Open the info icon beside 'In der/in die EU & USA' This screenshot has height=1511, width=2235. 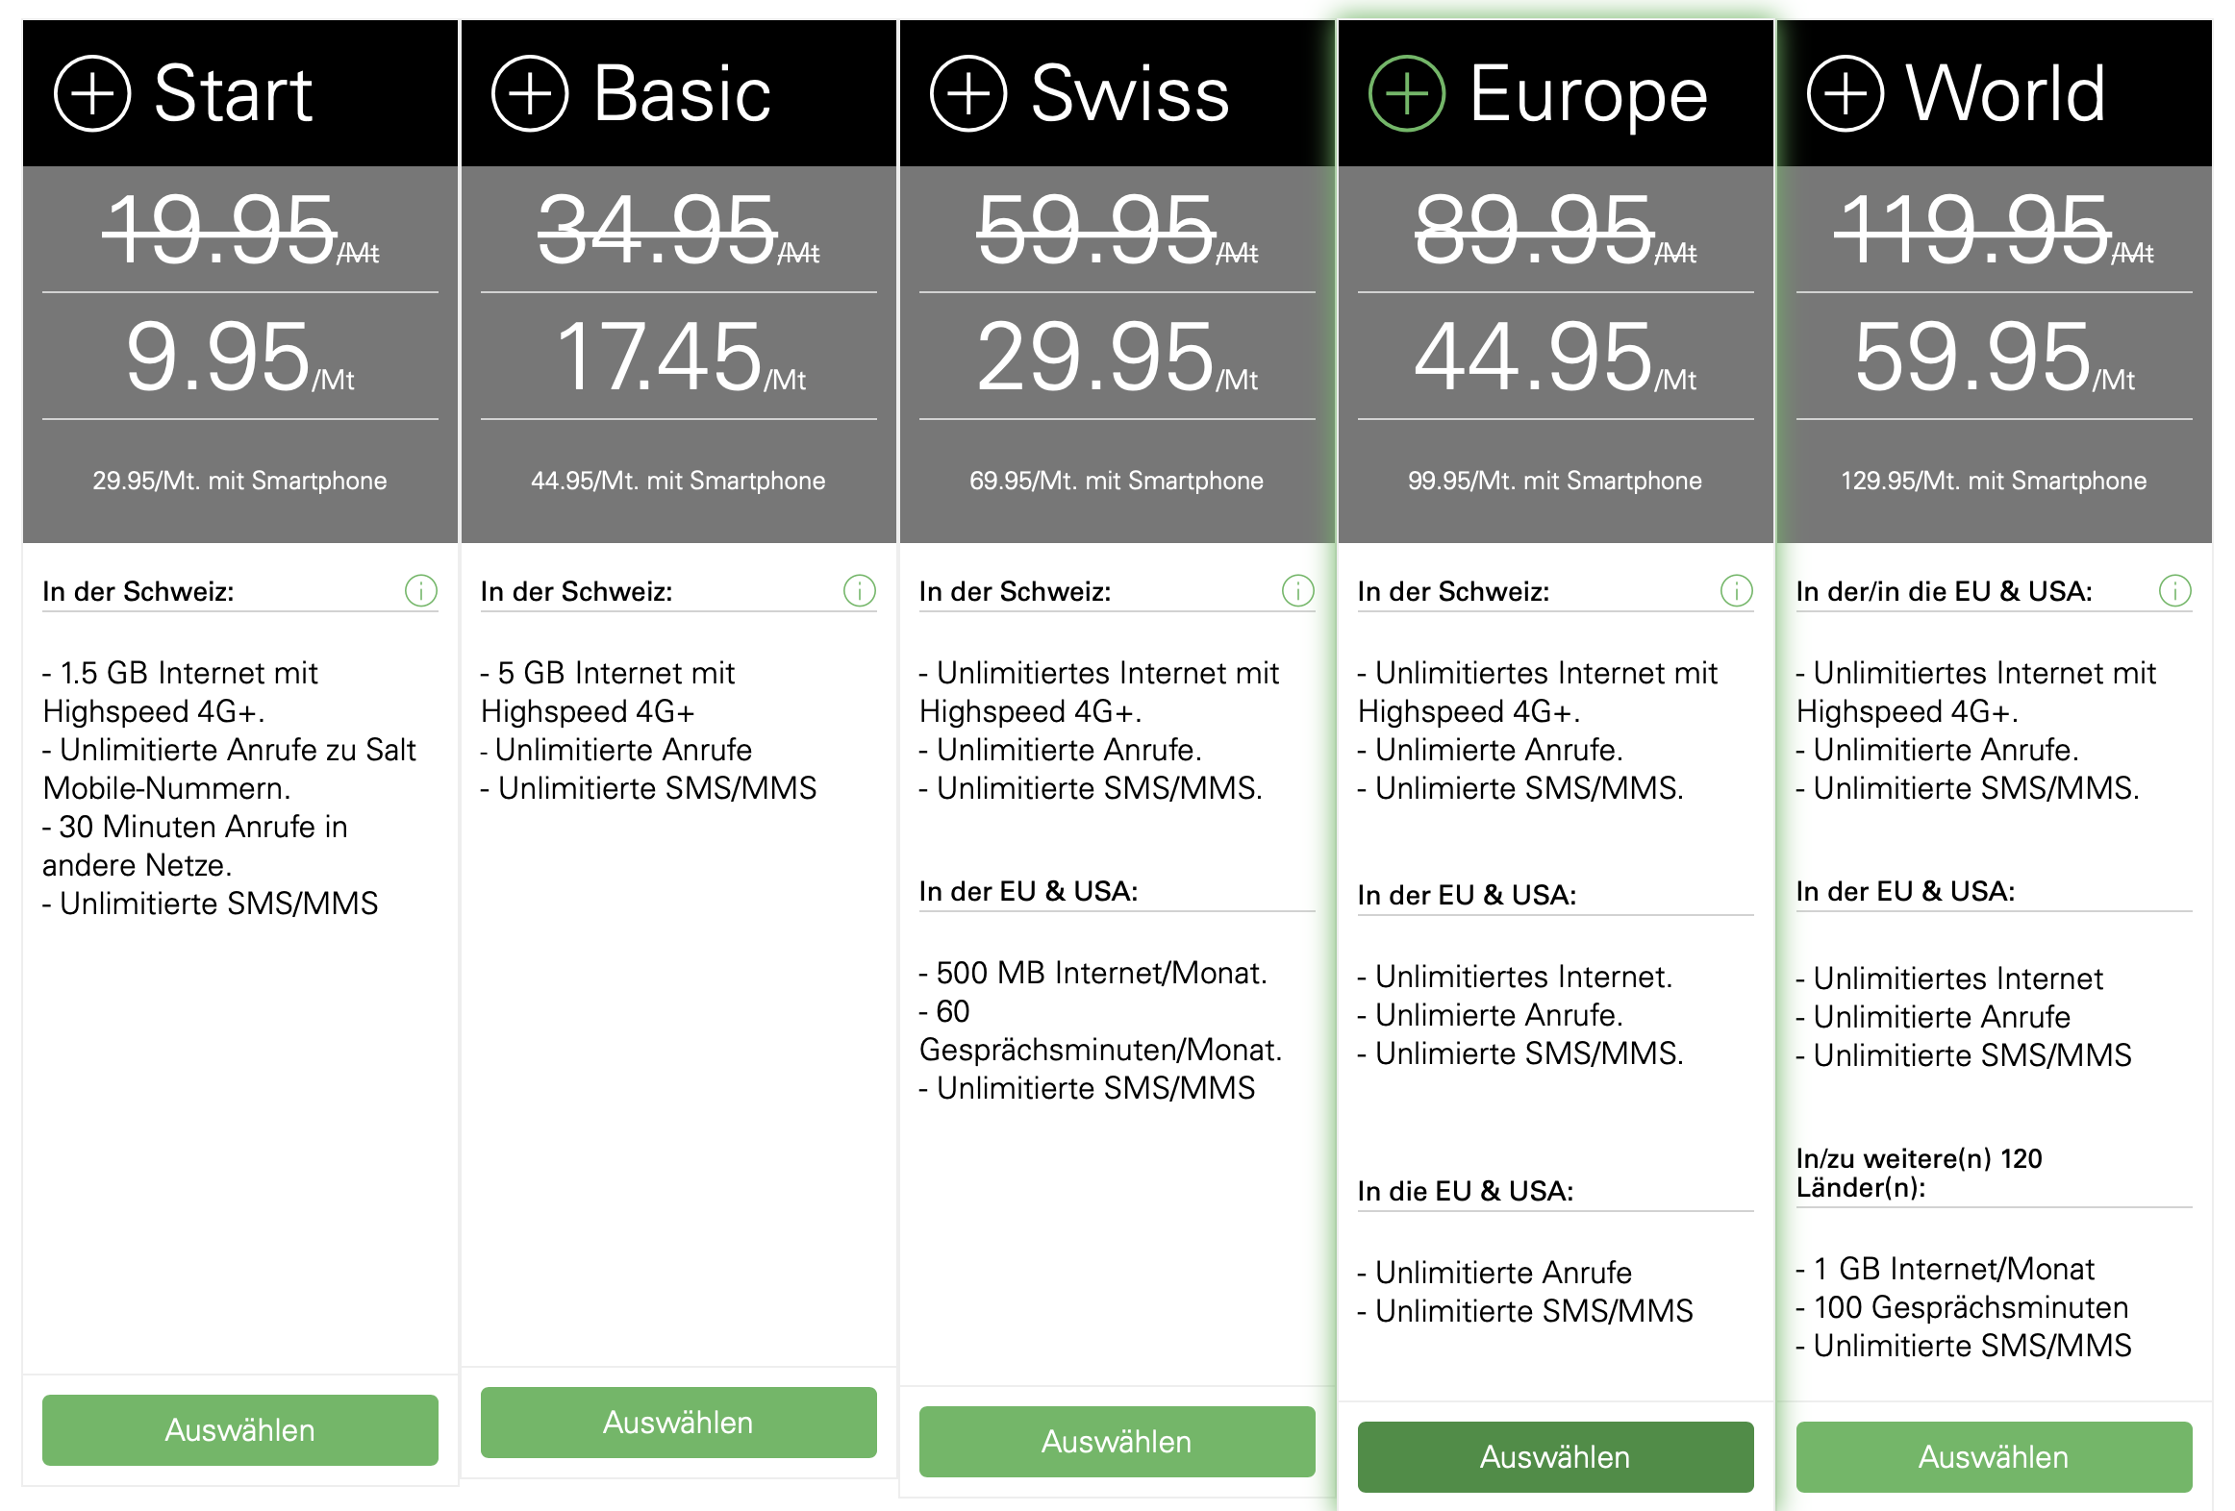(2175, 590)
